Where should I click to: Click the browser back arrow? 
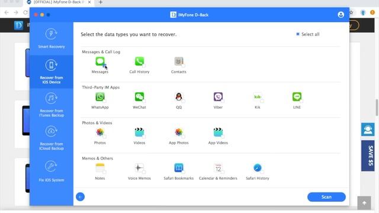click(x=7, y=12)
